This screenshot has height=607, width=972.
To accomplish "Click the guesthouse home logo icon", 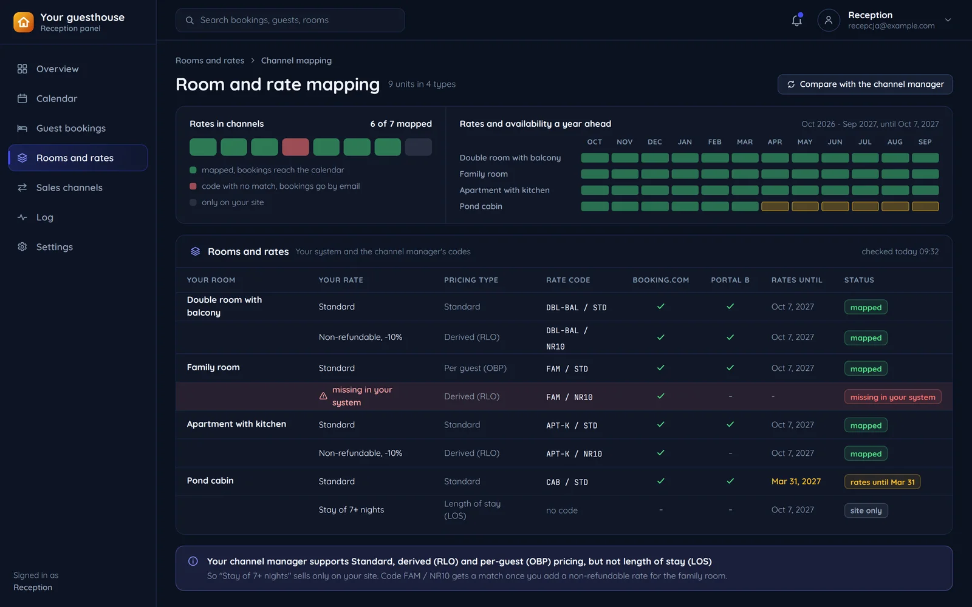I will click(x=23, y=22).
